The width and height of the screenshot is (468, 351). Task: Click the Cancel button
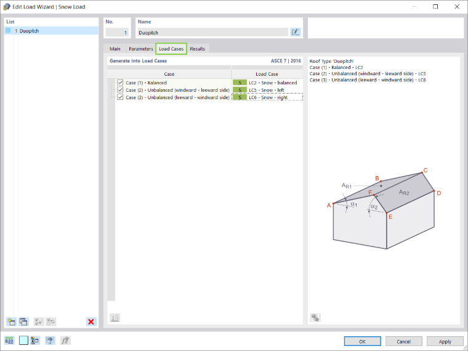pyautogui.click(x=403, y=341)
